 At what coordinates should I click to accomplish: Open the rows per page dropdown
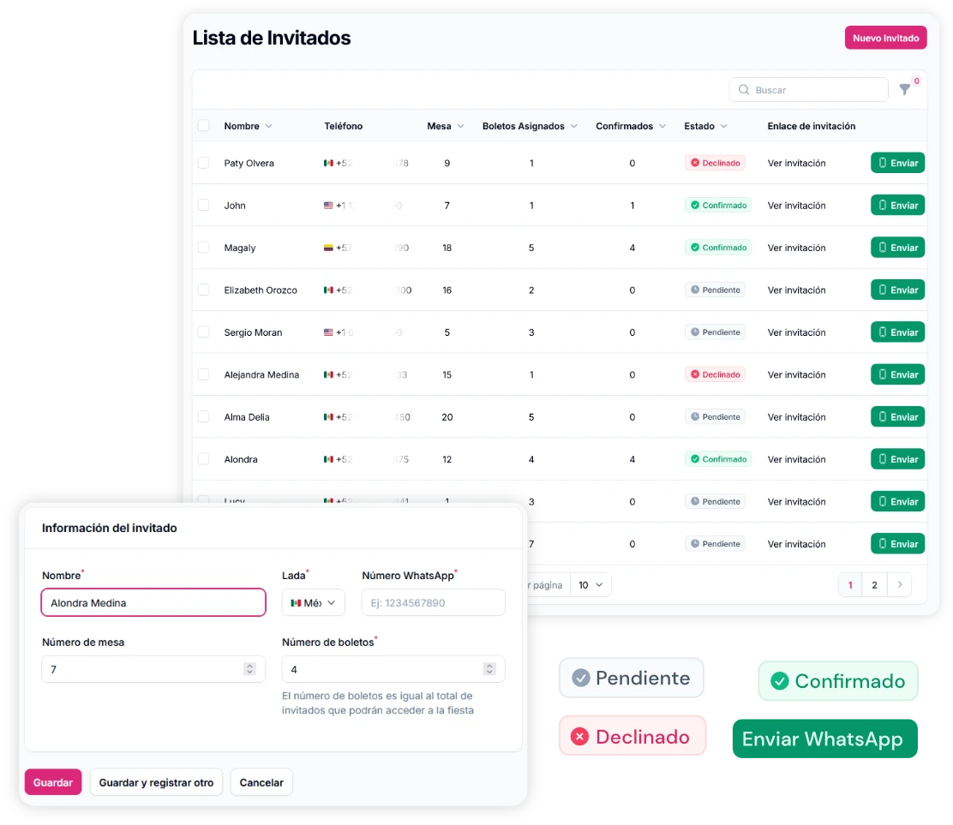click(x=590, y=585)
